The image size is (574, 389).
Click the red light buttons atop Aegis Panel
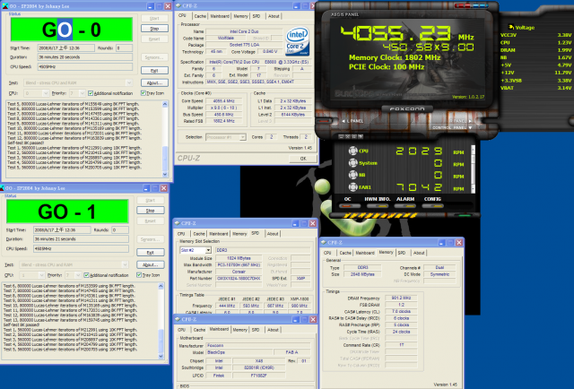click(463, 5)
